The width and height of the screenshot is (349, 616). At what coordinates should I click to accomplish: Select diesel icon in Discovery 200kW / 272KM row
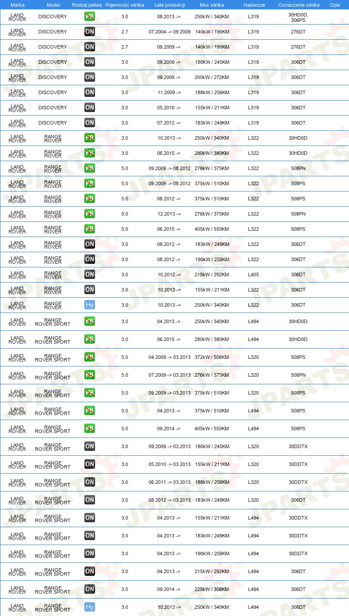click(x=90, y=77)
